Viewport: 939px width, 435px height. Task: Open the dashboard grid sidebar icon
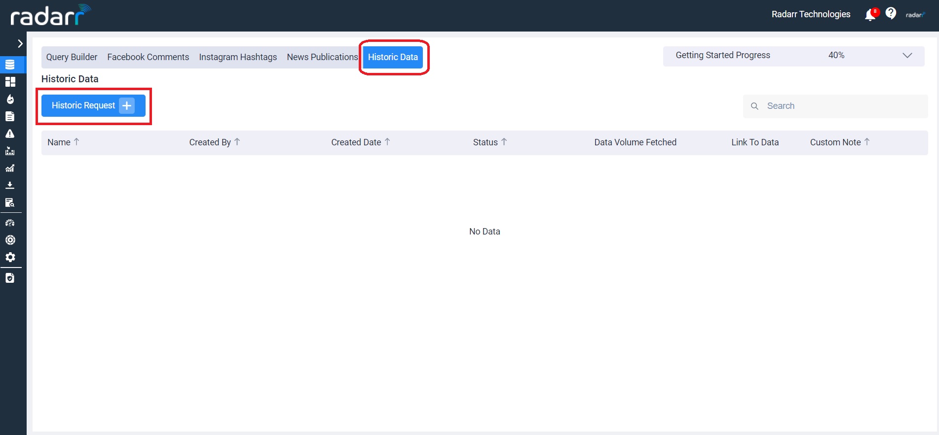tap(10, 82)
